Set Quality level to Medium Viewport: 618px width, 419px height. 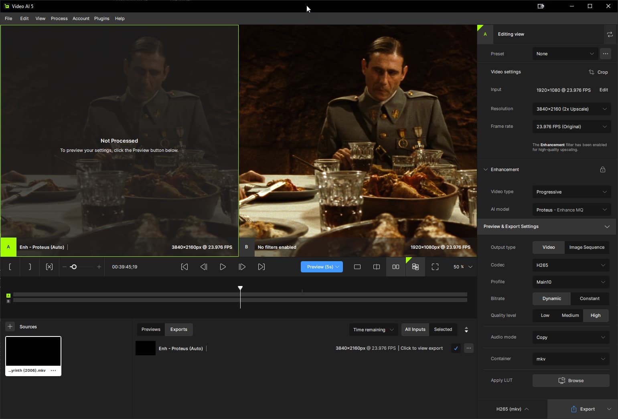click(x=570, y=315)
